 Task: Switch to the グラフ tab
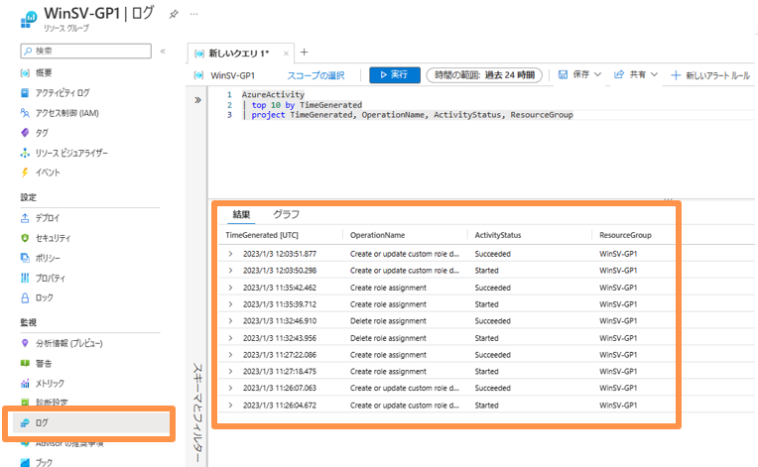286,214
